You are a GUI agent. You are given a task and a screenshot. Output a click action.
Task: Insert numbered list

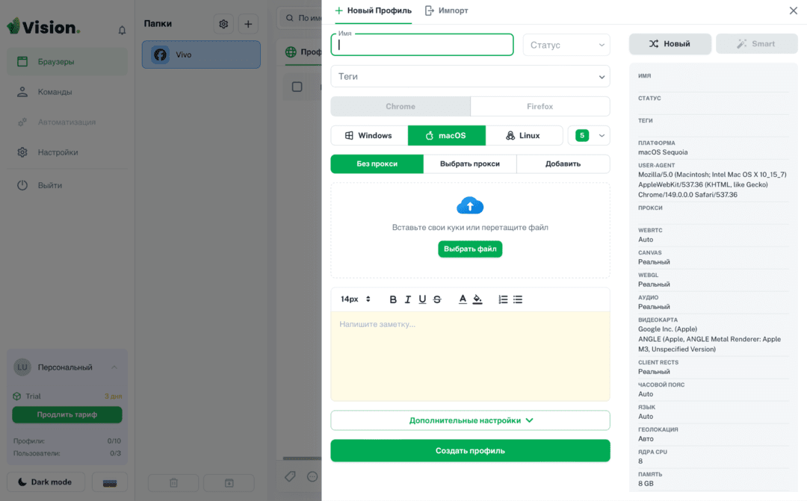[503, 299]
